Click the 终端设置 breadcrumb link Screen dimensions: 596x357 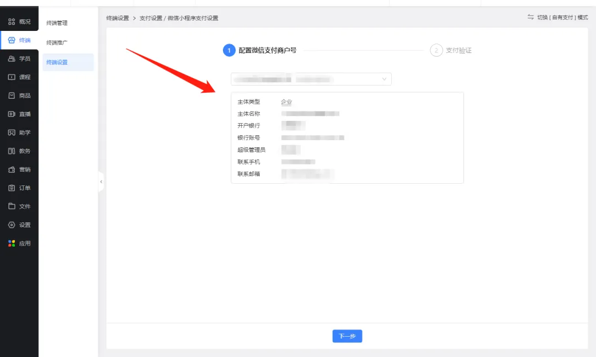tap(118, 18)
